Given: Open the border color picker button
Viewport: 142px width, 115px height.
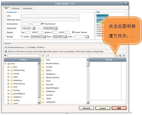Looking at the screenshot, I should click(x=87, y=37).
